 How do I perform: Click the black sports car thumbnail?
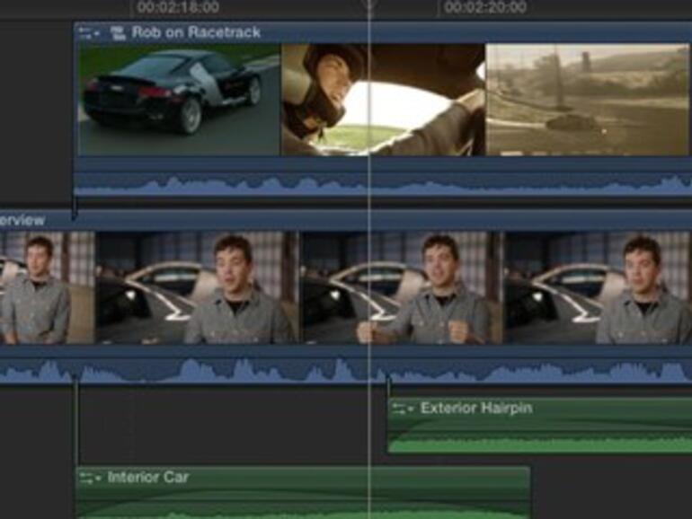[x=179, y=99]
